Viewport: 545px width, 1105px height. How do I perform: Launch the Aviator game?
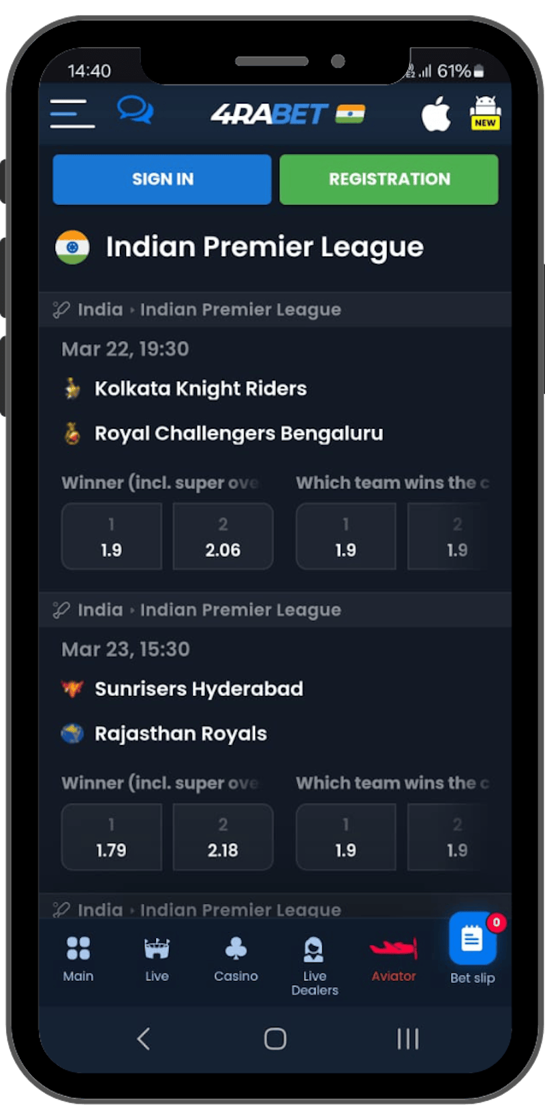tap(393, 958)
